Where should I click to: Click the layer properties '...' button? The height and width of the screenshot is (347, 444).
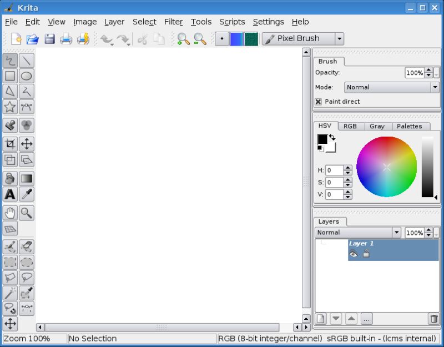366,319
